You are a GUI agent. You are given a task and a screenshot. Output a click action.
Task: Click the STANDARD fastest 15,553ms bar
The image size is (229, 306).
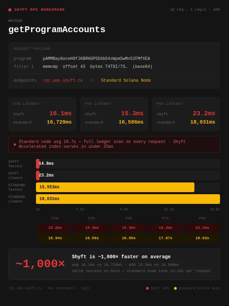115,187
